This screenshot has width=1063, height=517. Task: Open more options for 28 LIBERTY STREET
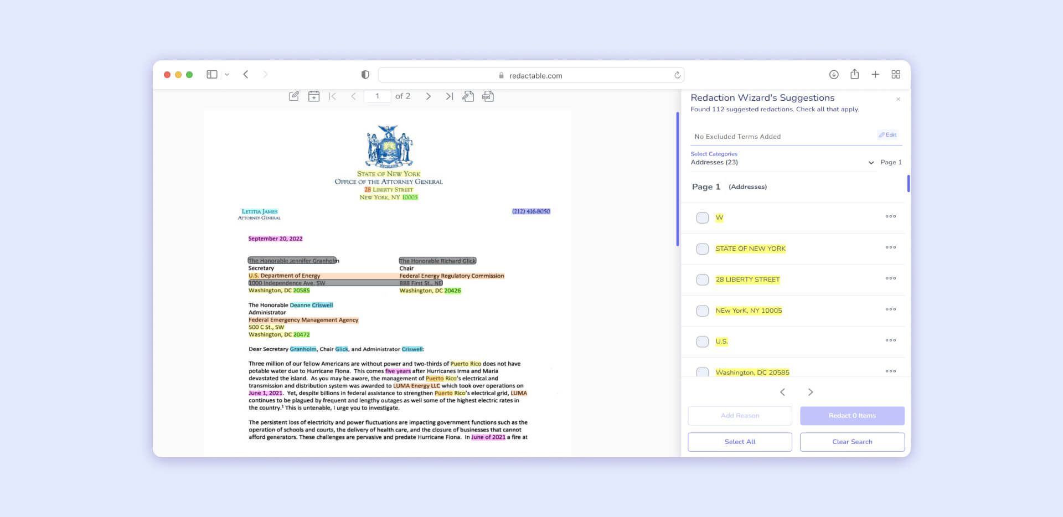(890, 278)
